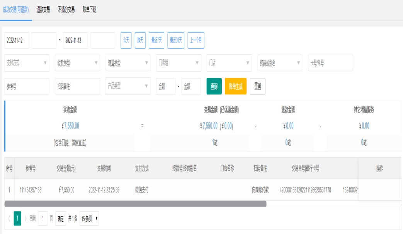Image resolution: width=403 pixels, height=234 pixels.
Task: Select the 昨天 date shortcut
Action: point(140,40)
